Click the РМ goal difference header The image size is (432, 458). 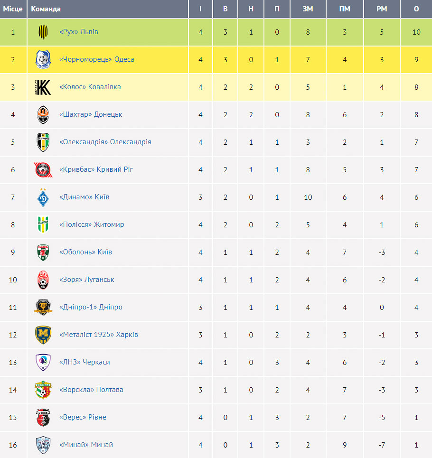[x=382, y=9]
